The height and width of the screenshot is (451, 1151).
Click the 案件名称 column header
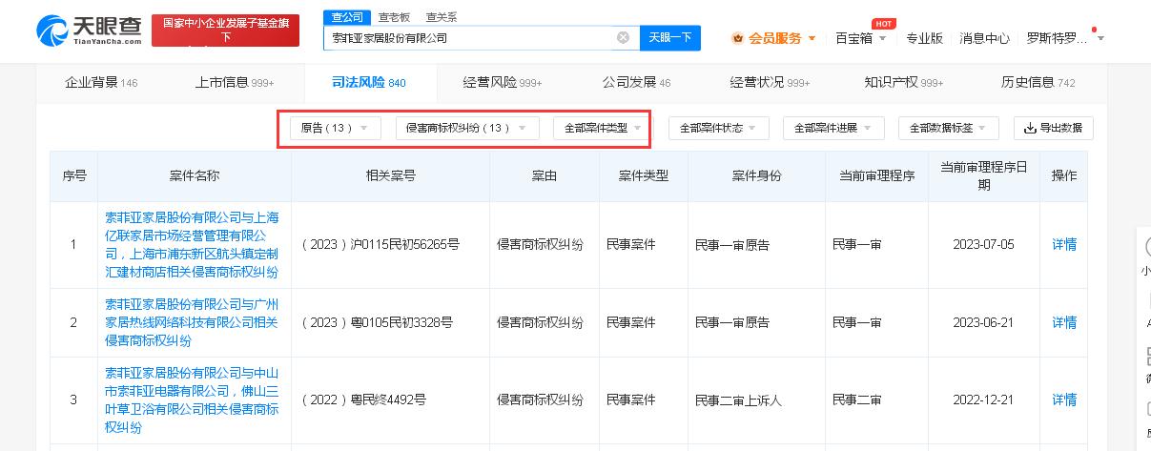click(x=195, y=176)
